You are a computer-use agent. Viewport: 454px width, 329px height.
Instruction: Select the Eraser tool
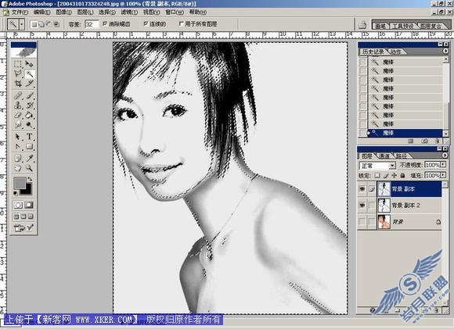click(x=18, y=115)
